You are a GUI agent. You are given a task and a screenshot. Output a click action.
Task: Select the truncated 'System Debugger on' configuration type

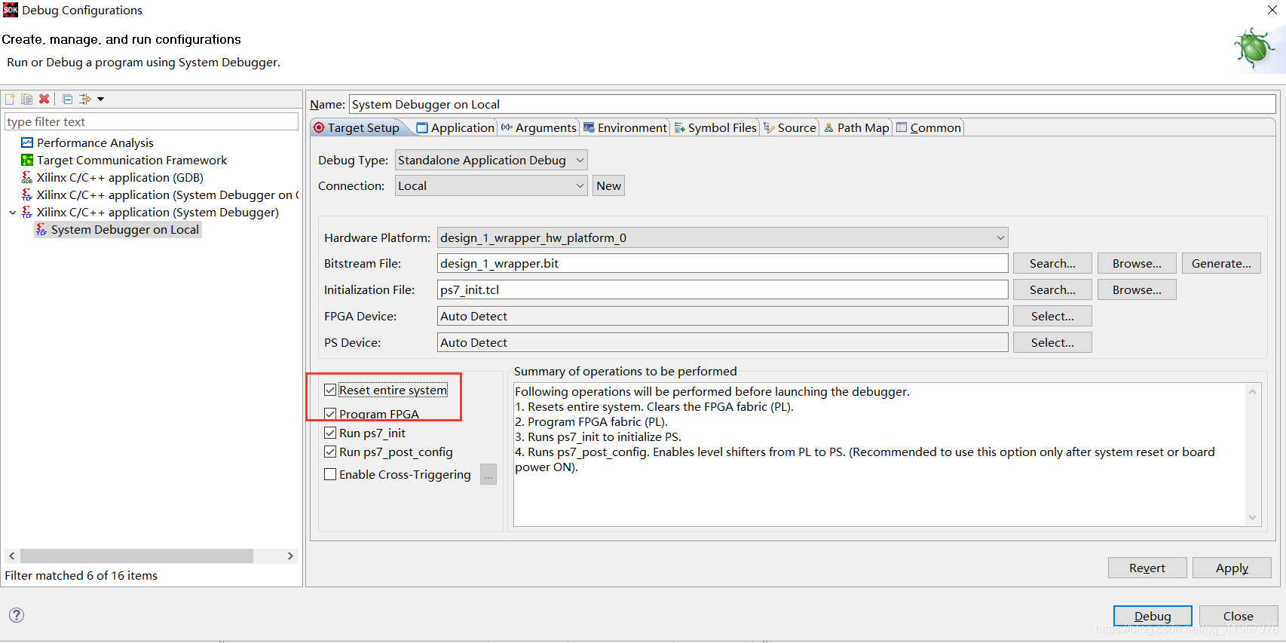tap(167, 194)
